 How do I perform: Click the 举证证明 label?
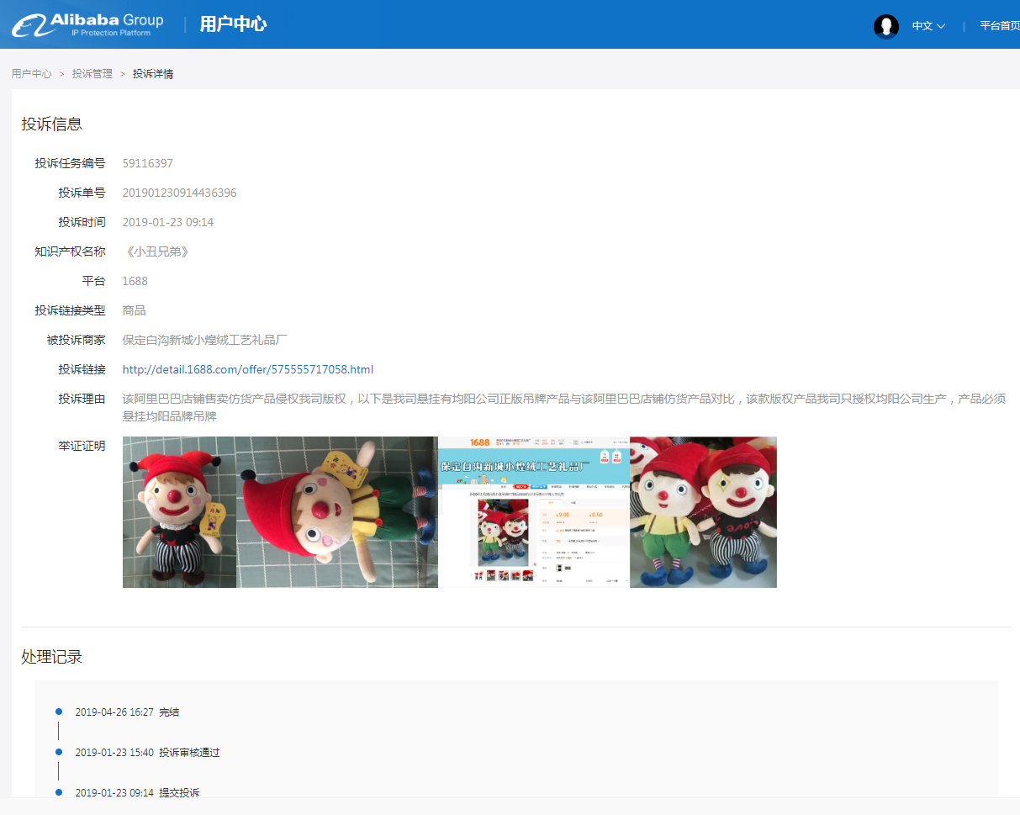point(82,446)
